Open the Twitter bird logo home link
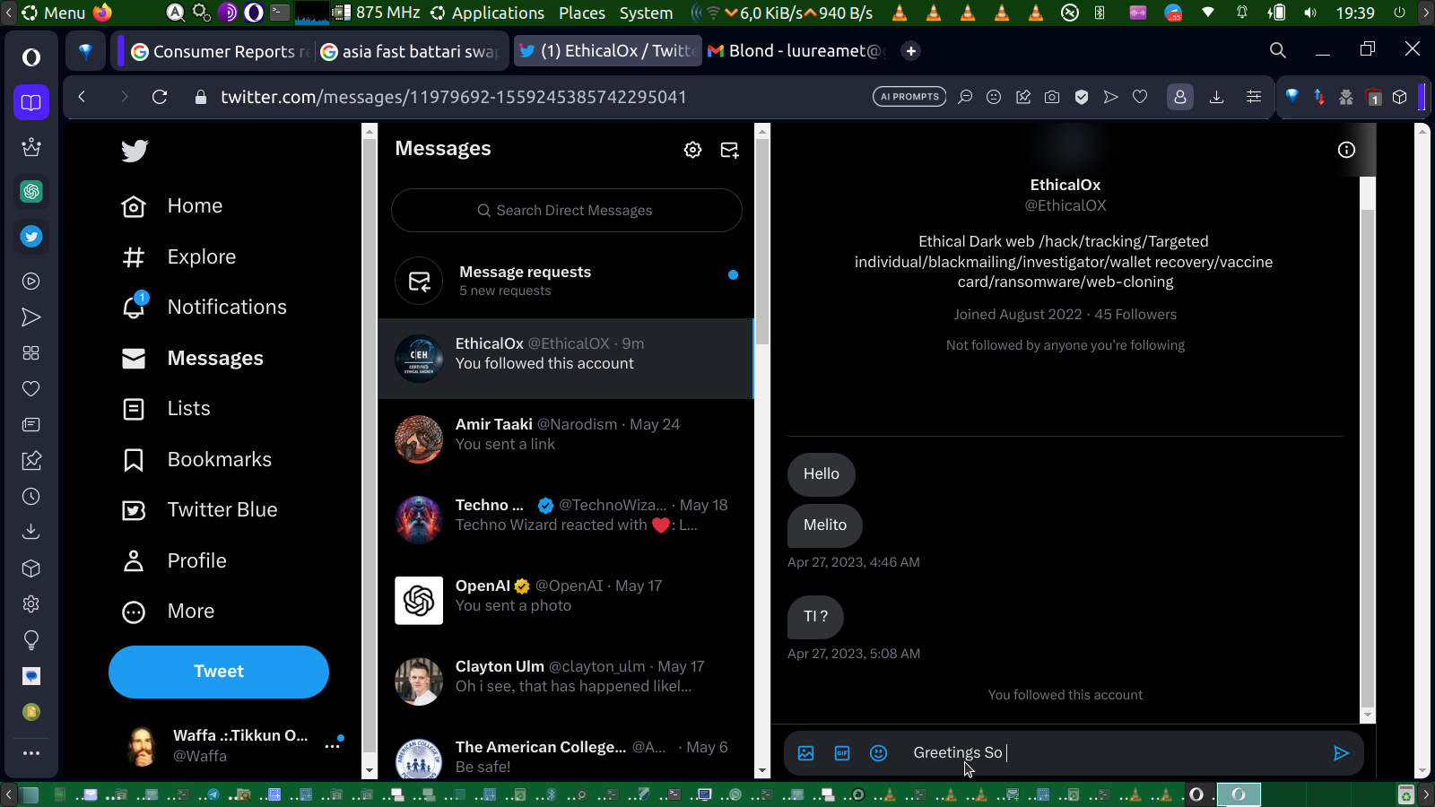The image size is (1435, 807). tap(135, 151)
